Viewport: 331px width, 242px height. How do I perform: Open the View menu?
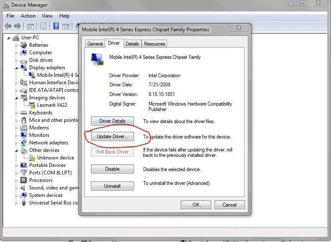point(47,16)
